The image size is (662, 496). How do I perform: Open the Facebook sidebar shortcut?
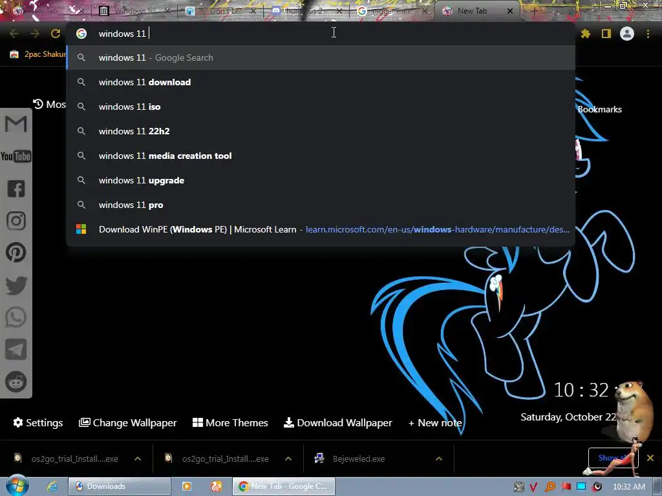tap(16, 189)
